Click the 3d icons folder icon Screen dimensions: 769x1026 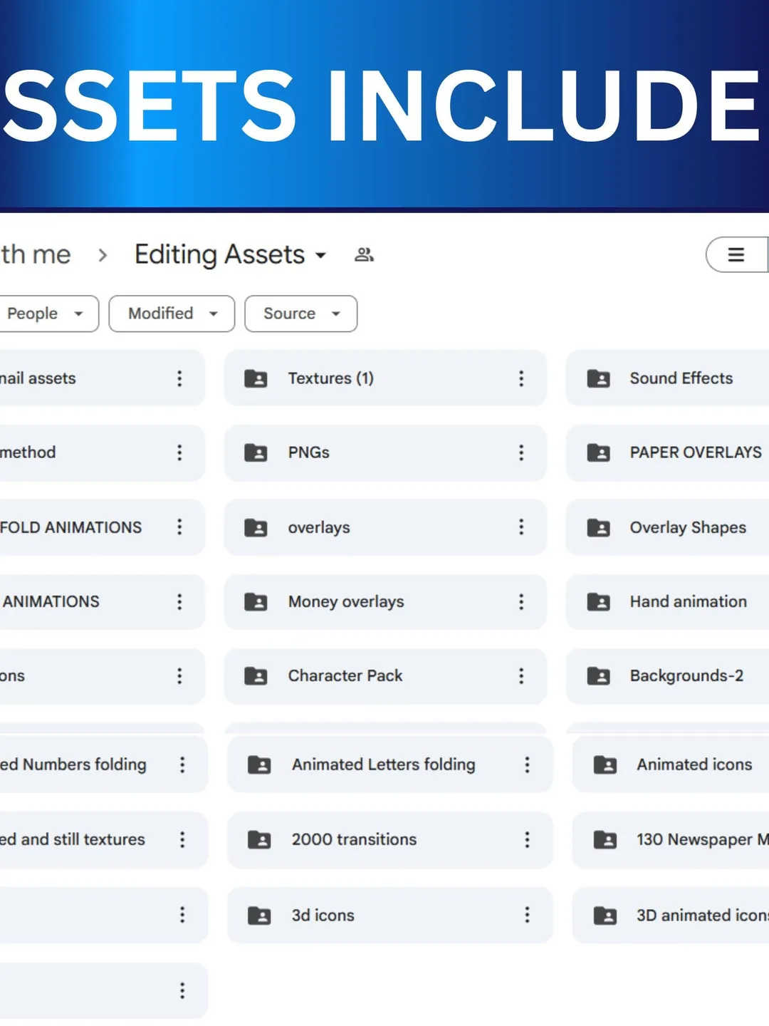(259, 916)
